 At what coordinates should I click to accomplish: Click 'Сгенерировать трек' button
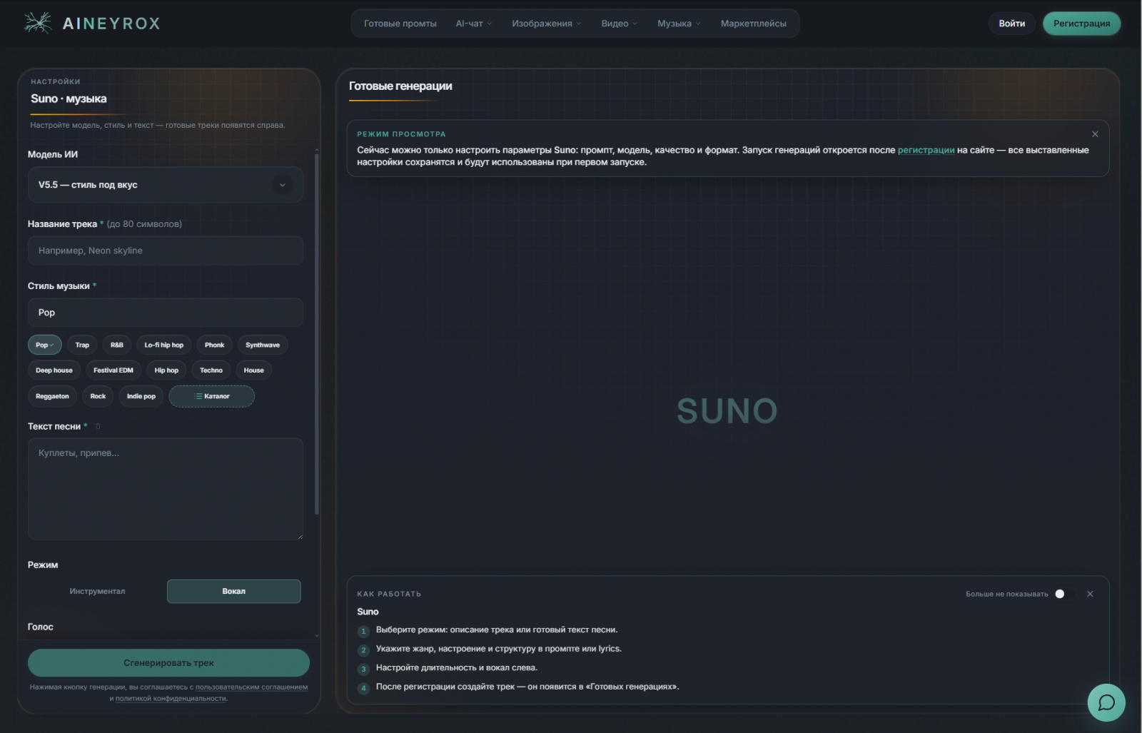pos(168,663)
